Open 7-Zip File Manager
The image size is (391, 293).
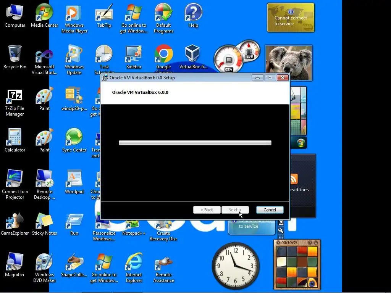tap(15, 102)
